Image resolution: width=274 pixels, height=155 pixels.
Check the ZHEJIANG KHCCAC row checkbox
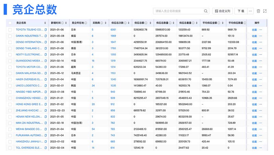coord(10,110)
